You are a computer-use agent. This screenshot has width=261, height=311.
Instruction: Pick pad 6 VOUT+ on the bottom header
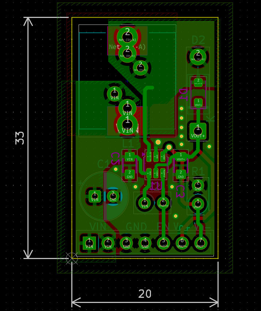click(x=182, y=243)
